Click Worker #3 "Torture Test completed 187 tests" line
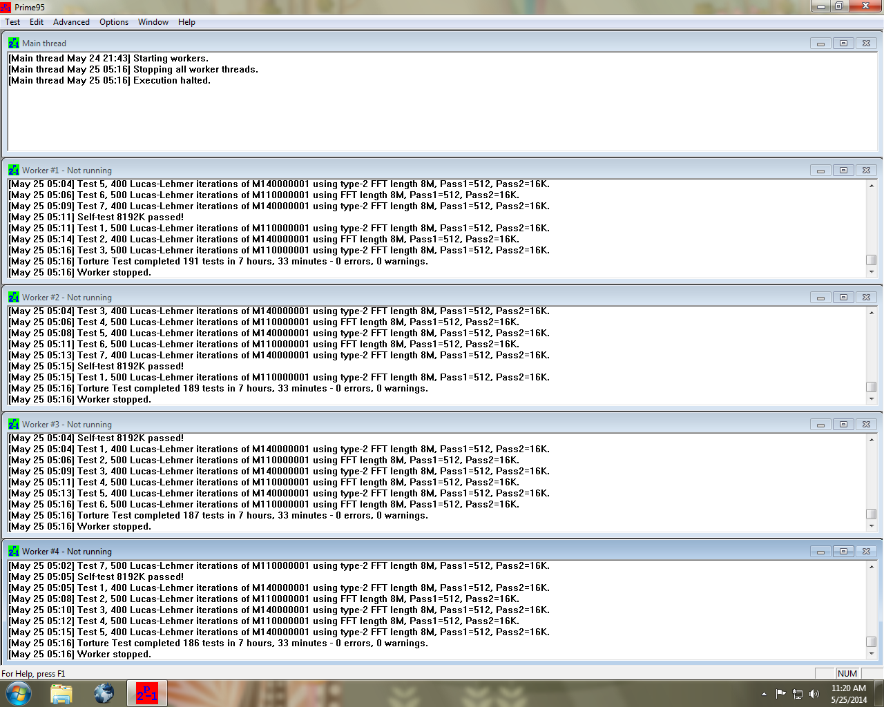Image resolution: width=884 pixels, height=707 pixels. coord(218,515)
